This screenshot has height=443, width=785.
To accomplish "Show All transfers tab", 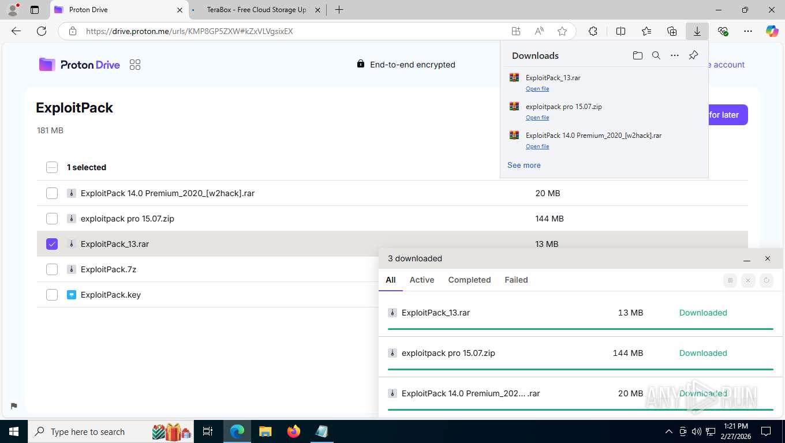I will coord(391,280).
